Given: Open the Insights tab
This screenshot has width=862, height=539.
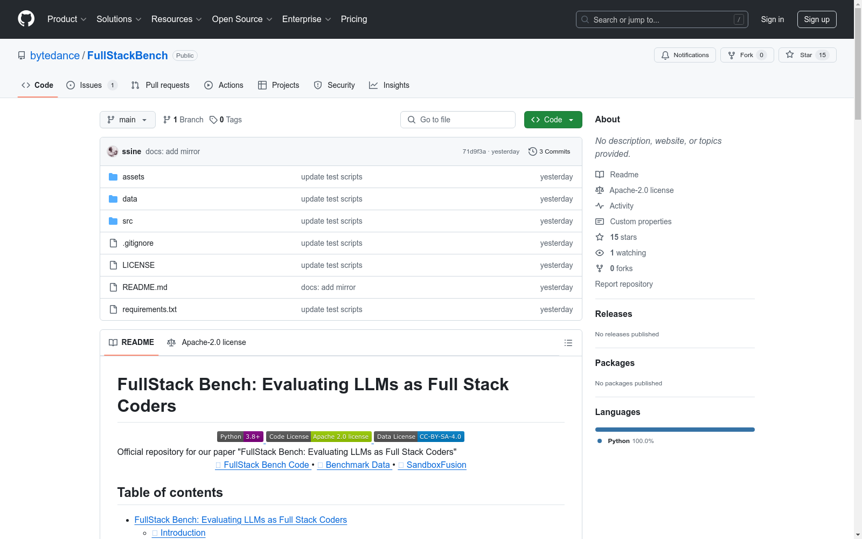Looking at the screenshot, I should 390,85.
